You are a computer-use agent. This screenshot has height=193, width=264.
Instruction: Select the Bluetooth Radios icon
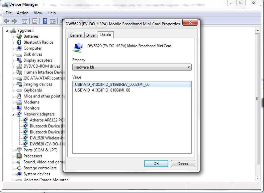click(19, 42)
